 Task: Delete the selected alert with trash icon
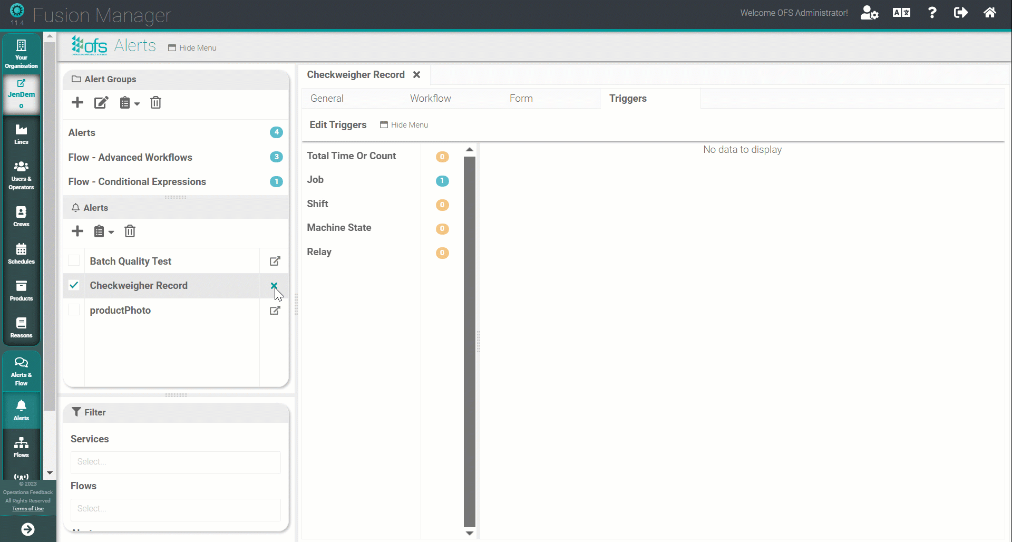click(x=130, y=231)
